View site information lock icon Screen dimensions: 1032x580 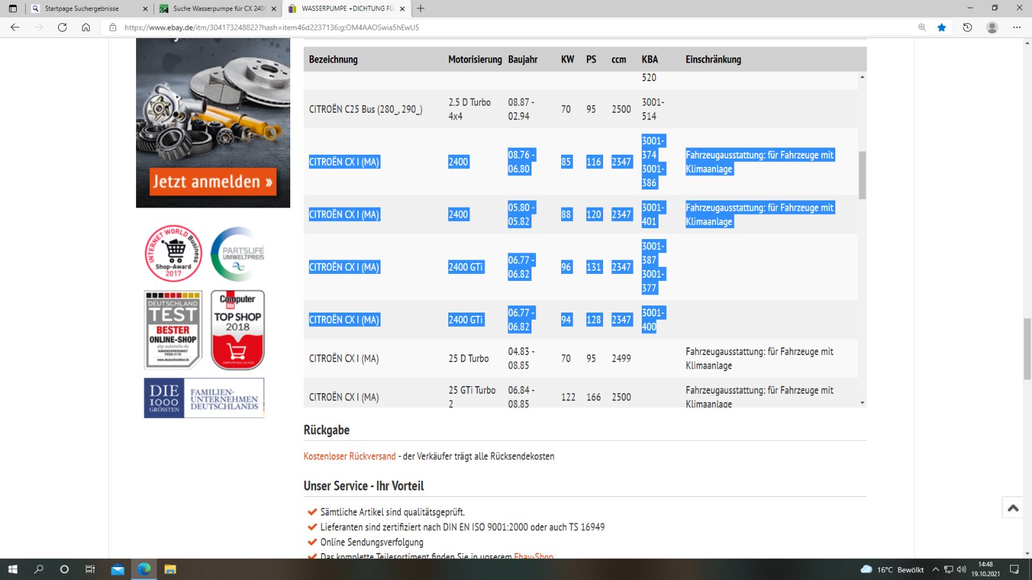pyautogui.click(x=112, y=27)
